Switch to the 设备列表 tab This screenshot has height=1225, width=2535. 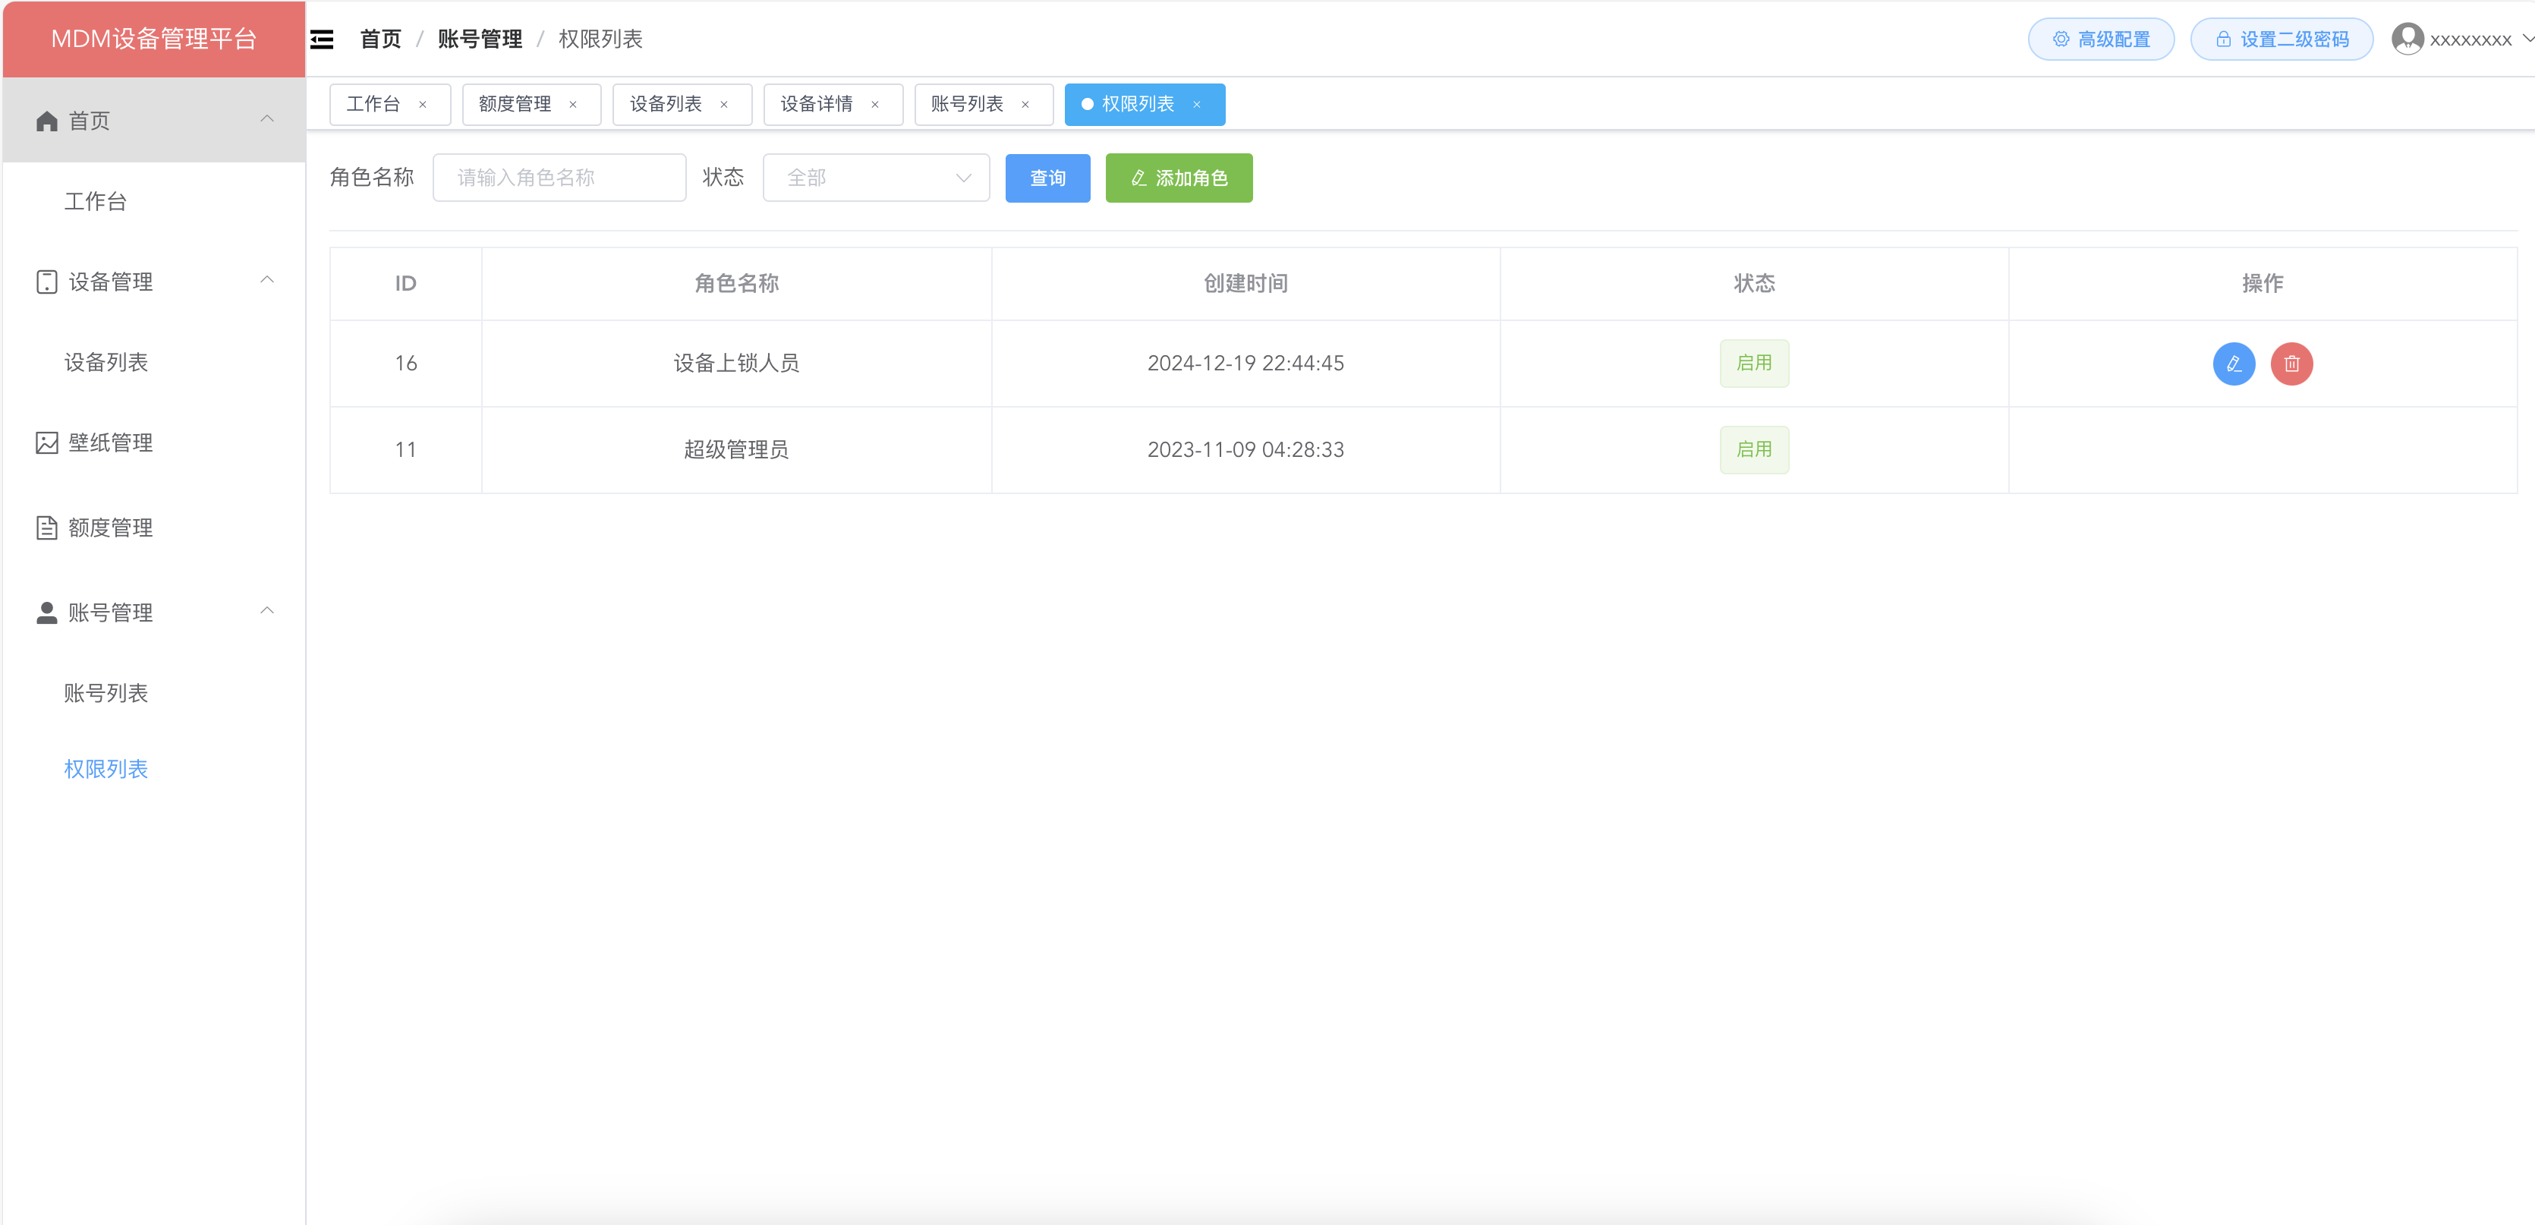coord(665,104)
